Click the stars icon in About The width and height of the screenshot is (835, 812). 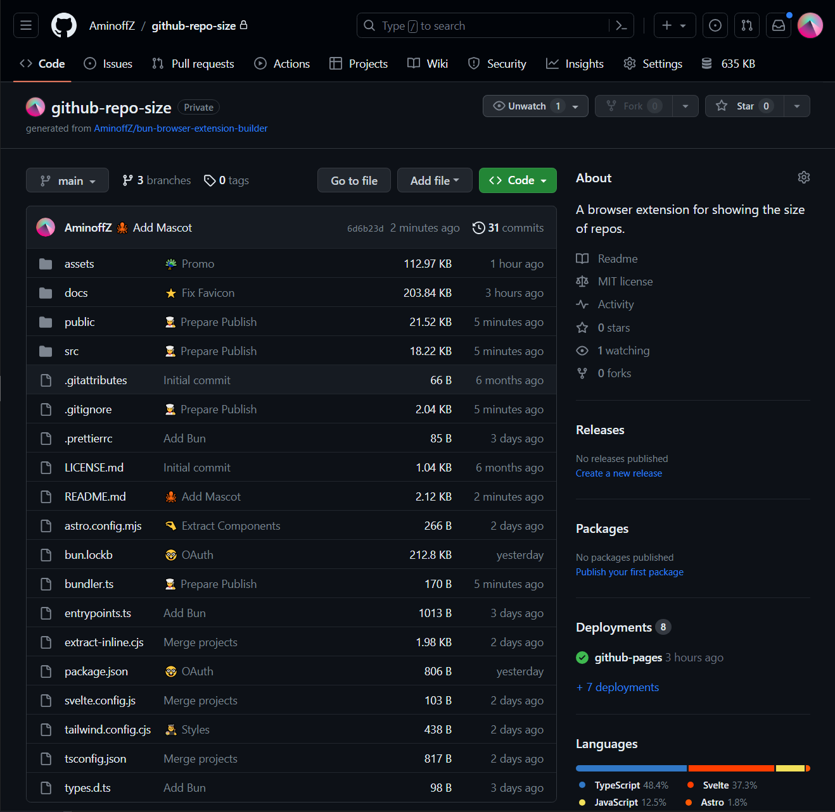582,327
